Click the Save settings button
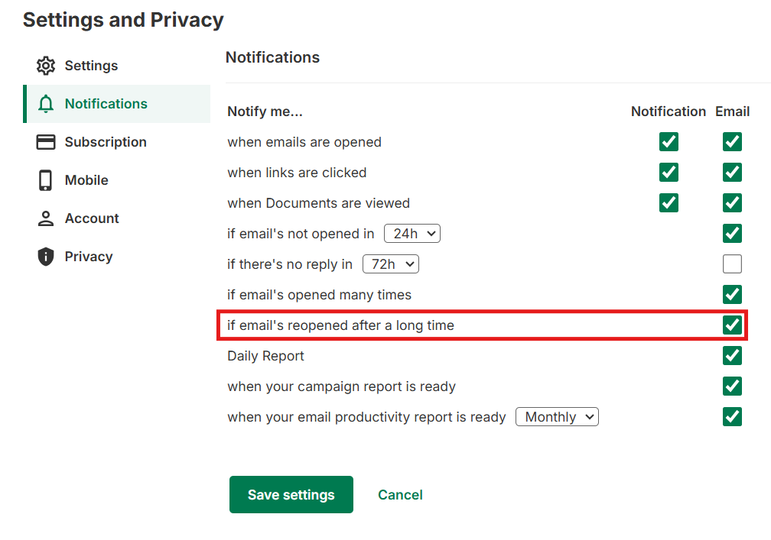This screenshot has height=540, width=771. pos(291,495)
